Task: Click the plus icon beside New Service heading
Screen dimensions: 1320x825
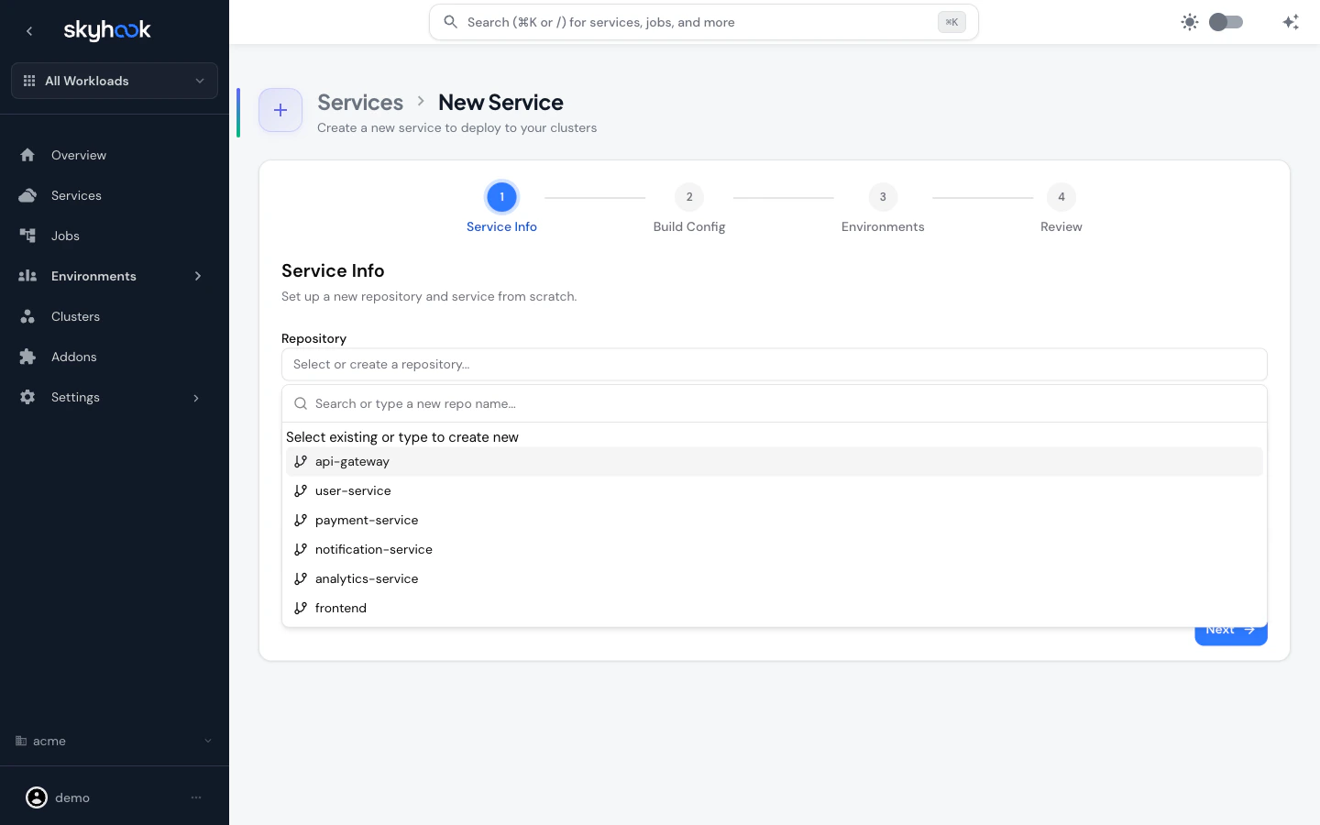Action: click(x=280, y=110)
